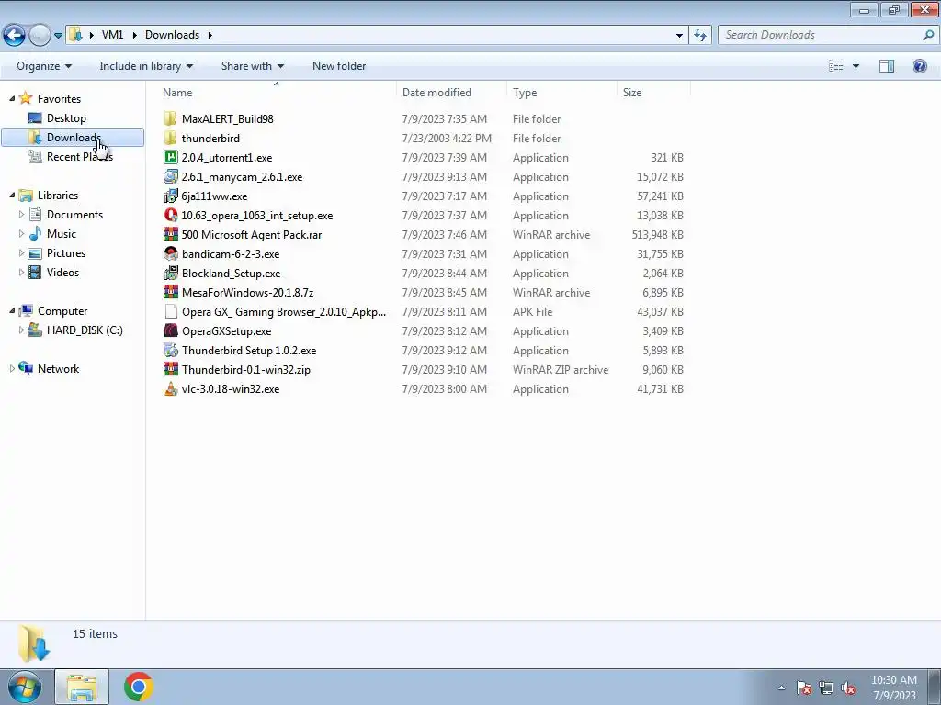Select the bandicam-6-2-3.exe icon
941x705 pixels.
coord(170,253)
